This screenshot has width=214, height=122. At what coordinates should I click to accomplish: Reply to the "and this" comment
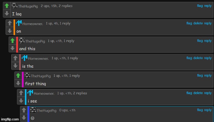pos(208,41)
